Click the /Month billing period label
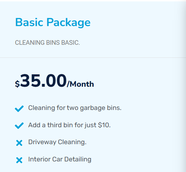The image size is (186, 172). pos(80,84)
